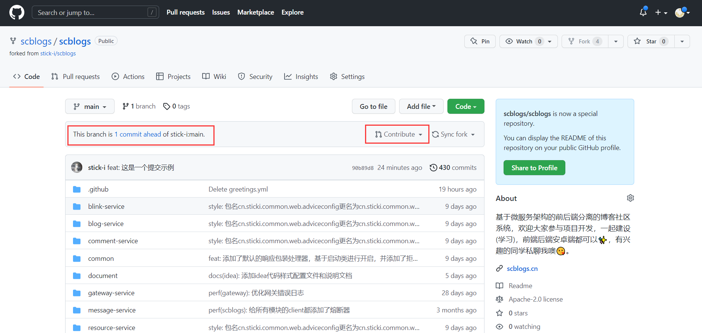Expand the Contribute dropdown

pos(399,134)
